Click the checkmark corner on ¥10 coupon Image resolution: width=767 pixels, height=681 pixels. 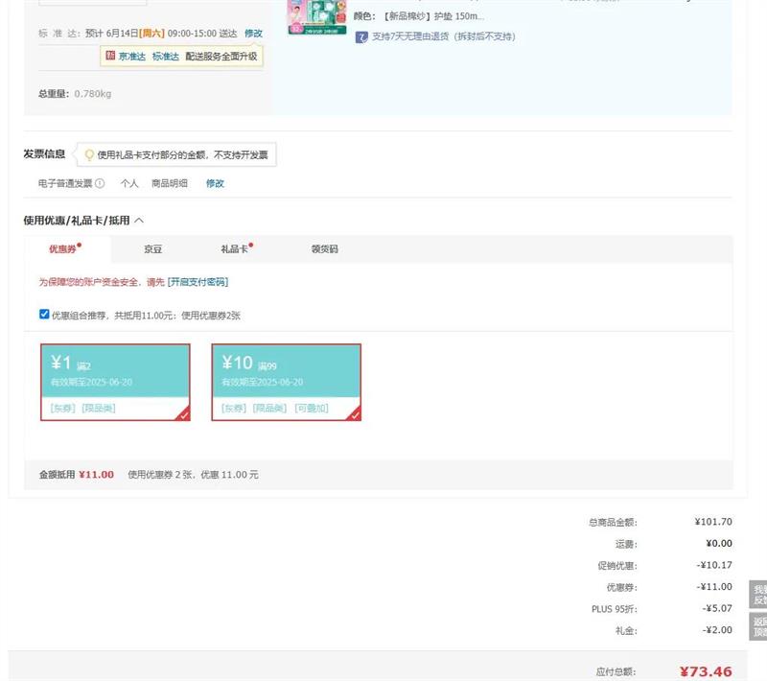point(354,414)
